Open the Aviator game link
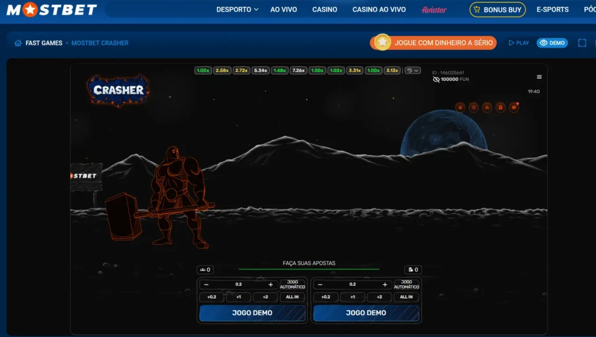This screenshot has height=337, width=596. [434, 10]
